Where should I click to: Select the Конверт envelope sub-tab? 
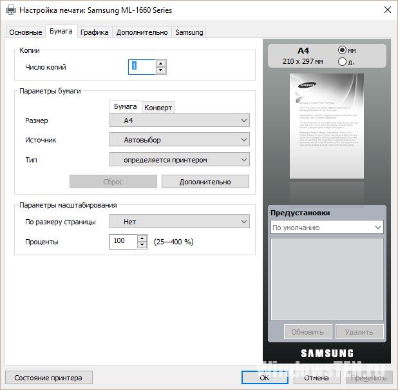(158, 108)
